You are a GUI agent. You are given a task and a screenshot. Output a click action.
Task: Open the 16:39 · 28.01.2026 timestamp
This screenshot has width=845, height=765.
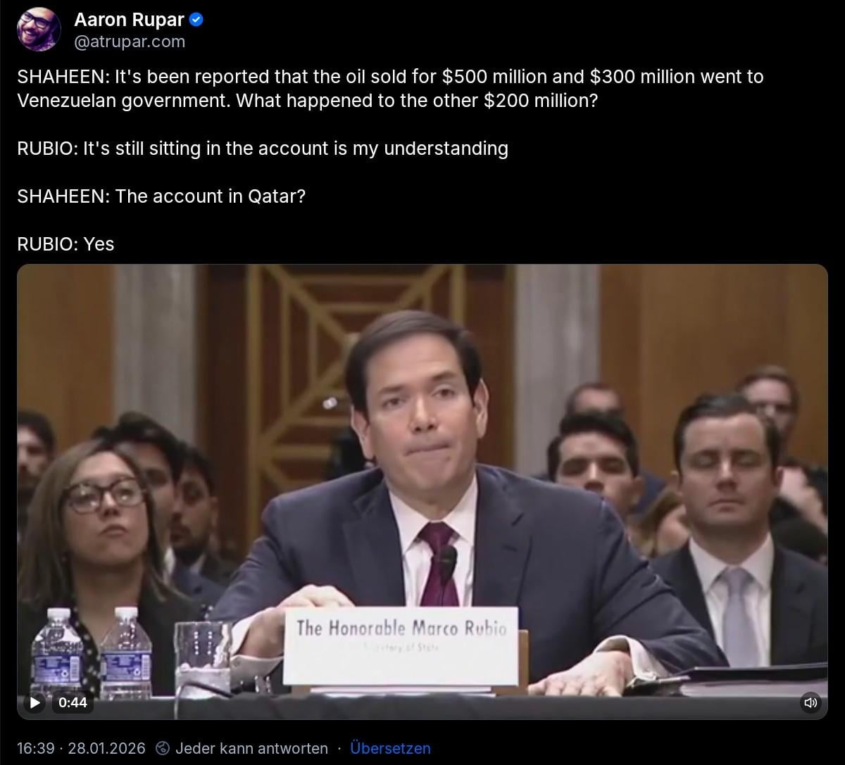tap(81, 748)
